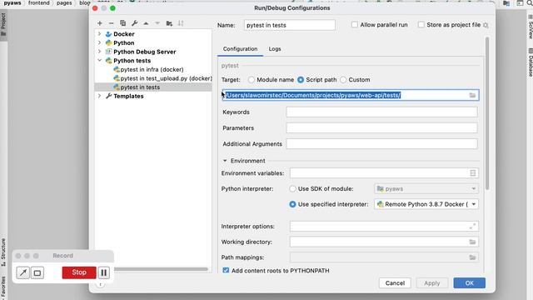Open Remote Python 3.8.7 Docker interpreter dropdown
533x300 pixels.
426,204
